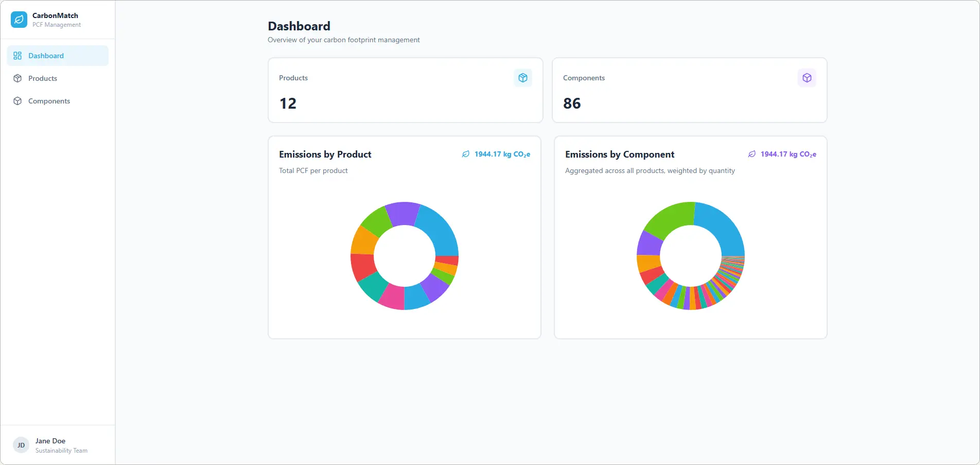980x465 pixels.
Task: Open the Jane Doe profile name
Action: pos(50,441)
